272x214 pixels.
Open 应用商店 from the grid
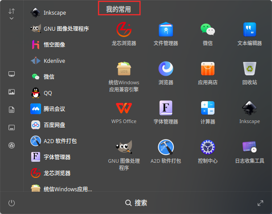tap(208, 73)
